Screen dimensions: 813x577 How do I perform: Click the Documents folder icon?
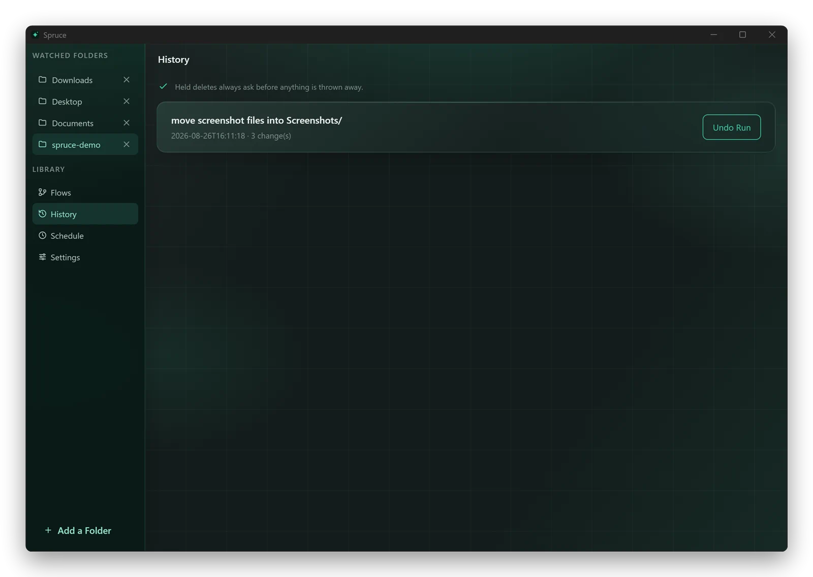point(42,123)
